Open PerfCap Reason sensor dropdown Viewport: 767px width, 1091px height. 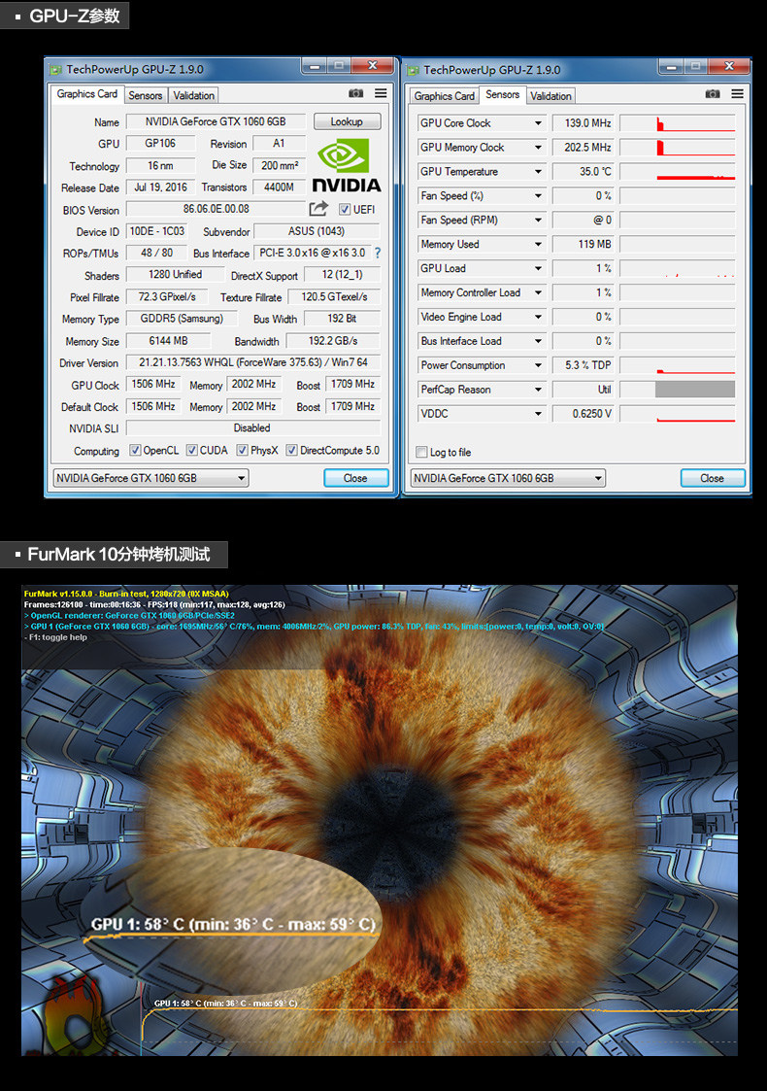pyautogui.click(x=538, y=390)
